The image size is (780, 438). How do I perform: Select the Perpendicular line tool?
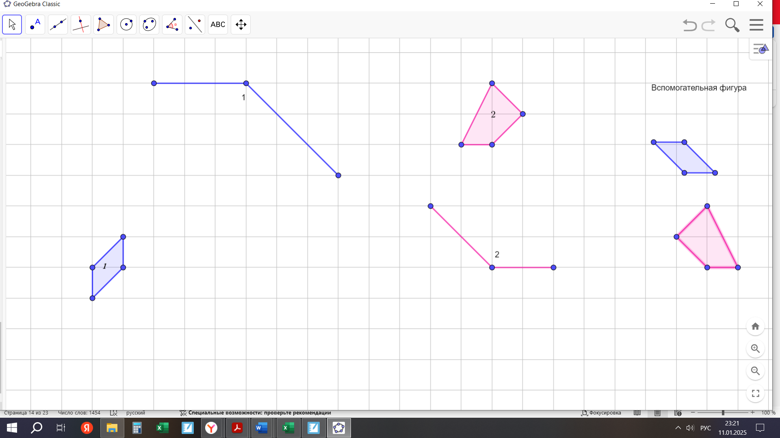tap(81, 25)
